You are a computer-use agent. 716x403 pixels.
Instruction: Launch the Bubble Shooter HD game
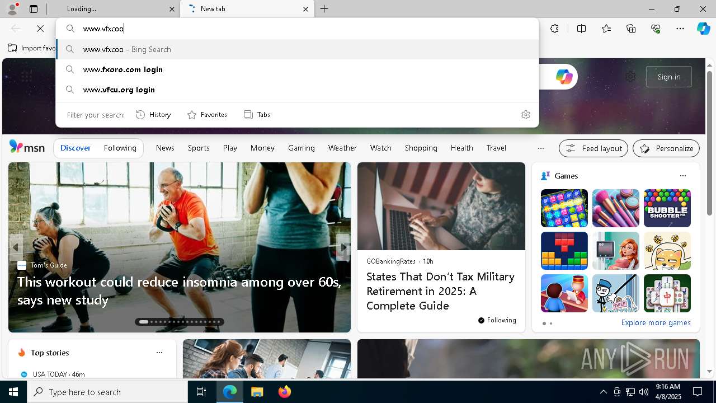[667, 208]
